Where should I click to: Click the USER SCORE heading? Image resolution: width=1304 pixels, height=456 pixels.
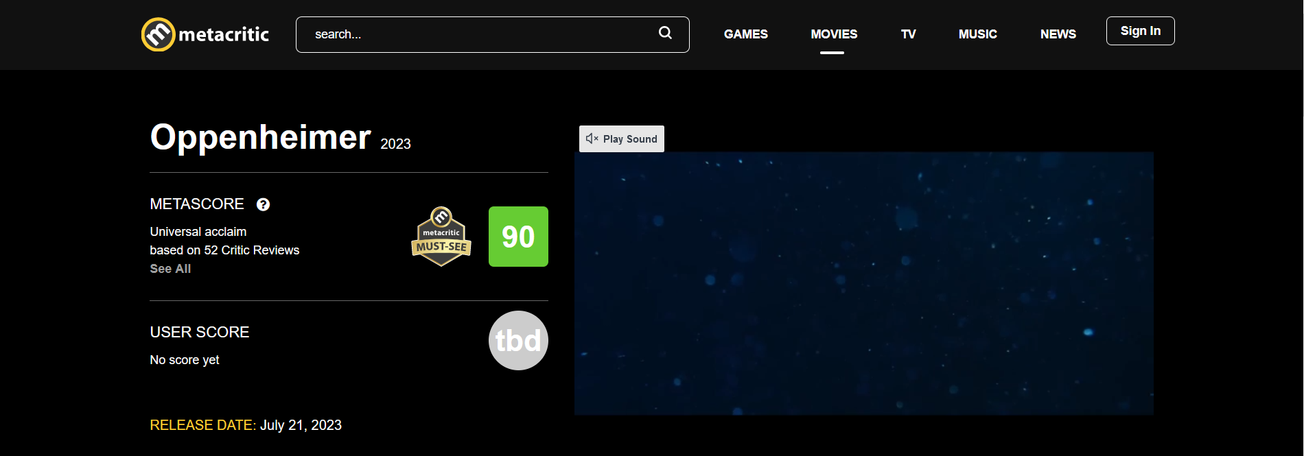click(x=200, y=333)
